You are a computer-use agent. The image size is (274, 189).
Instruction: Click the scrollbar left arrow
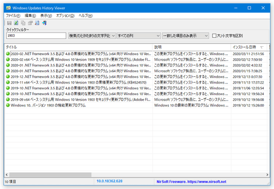pyautogui.click(x=7, y=175)
